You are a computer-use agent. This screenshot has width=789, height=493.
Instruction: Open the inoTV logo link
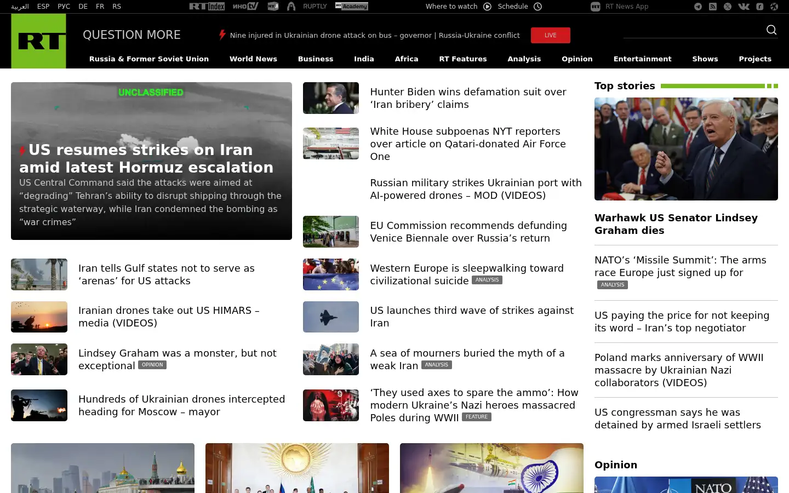click(245, 7)
